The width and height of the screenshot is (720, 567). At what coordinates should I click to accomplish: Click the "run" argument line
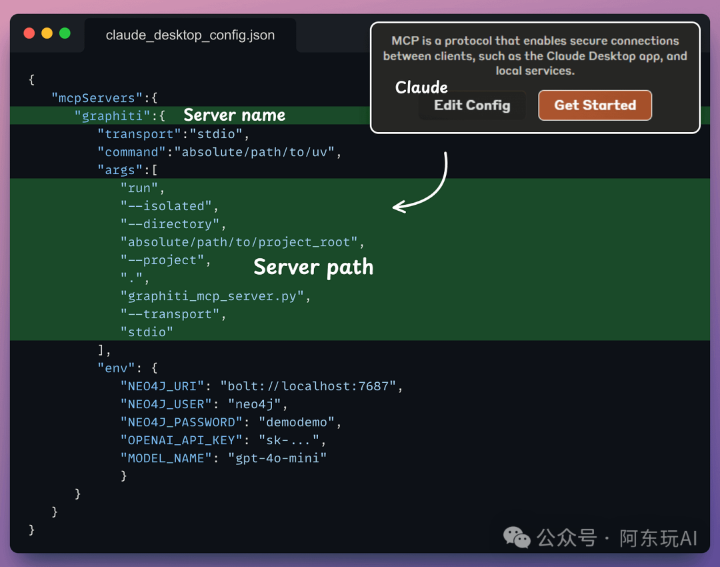pyautogui.click(x=143, y=188)
